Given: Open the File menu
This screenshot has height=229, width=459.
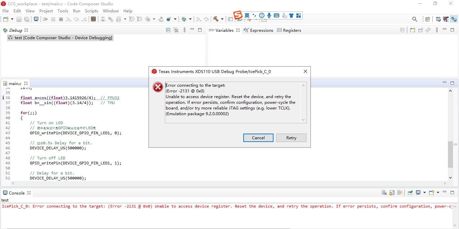Looking at the screenshot, I should click(6, 11).
